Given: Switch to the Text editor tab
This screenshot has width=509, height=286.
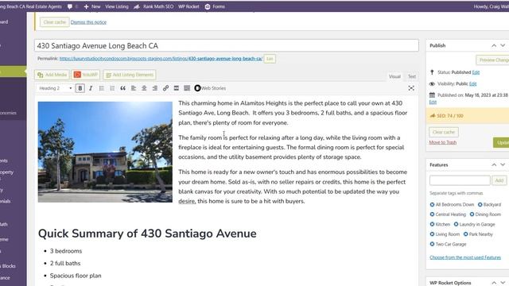Looking at the screenshot, I should [412, 76].
